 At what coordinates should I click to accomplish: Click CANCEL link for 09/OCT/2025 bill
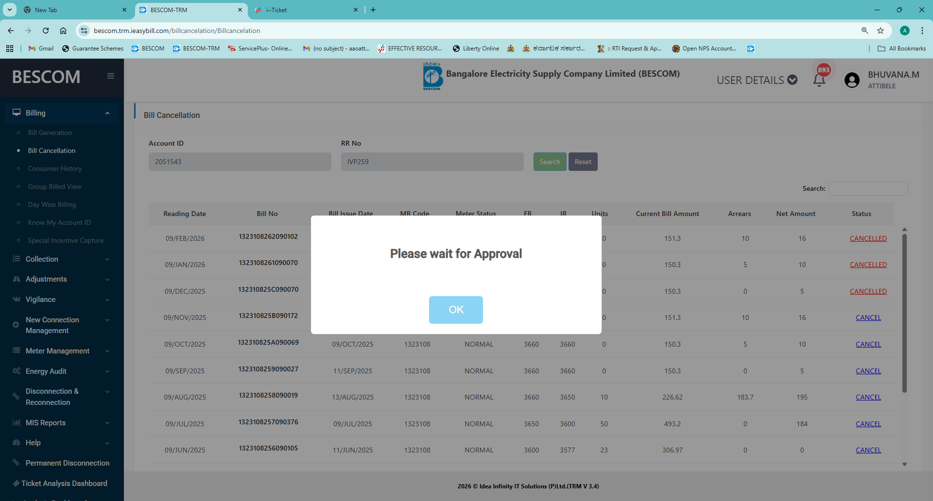point(868,344)
